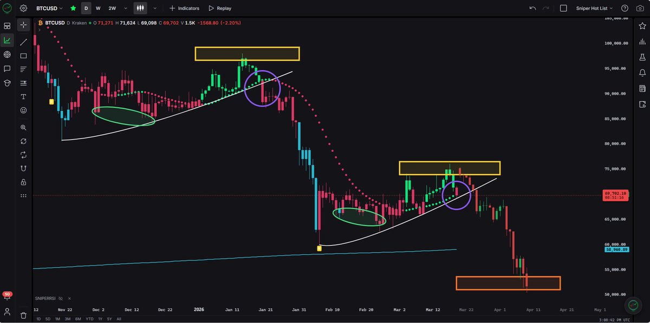Select the Text annotation tool
The image size is (650, 323).
click(x=23, y=96)
